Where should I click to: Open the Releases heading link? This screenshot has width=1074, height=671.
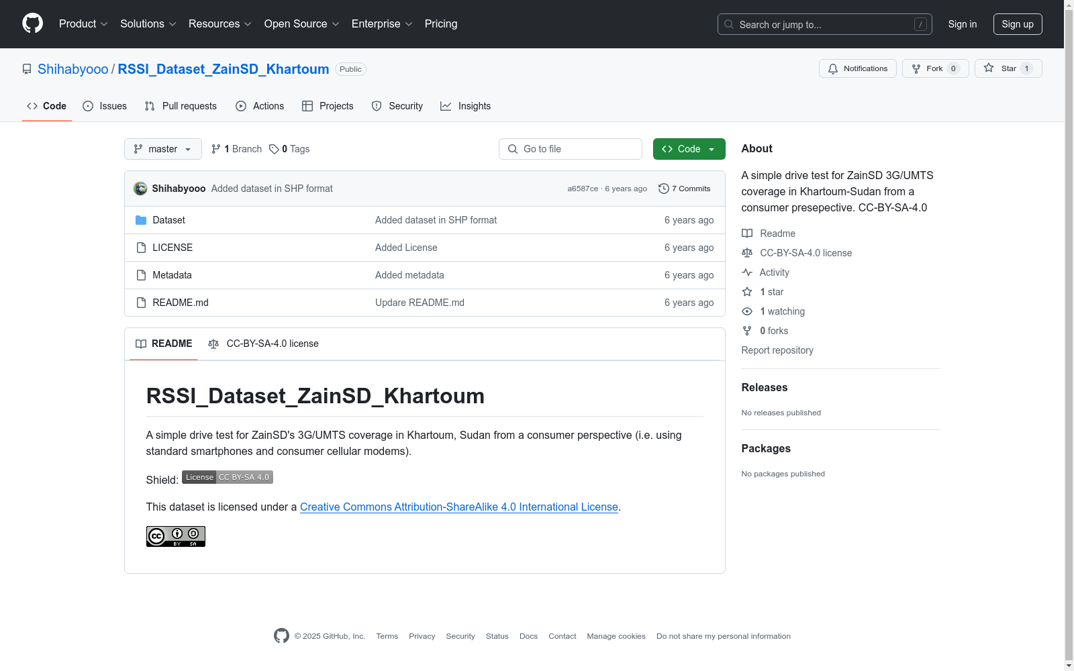coord(765,387)
